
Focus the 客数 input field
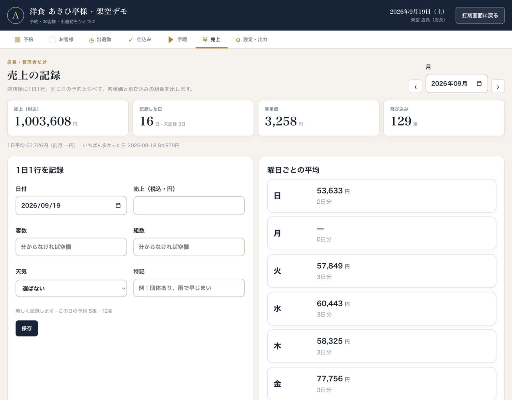pyautogui.click(x=71, y=247)
